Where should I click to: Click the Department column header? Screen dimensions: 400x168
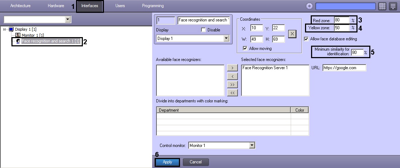224,110
